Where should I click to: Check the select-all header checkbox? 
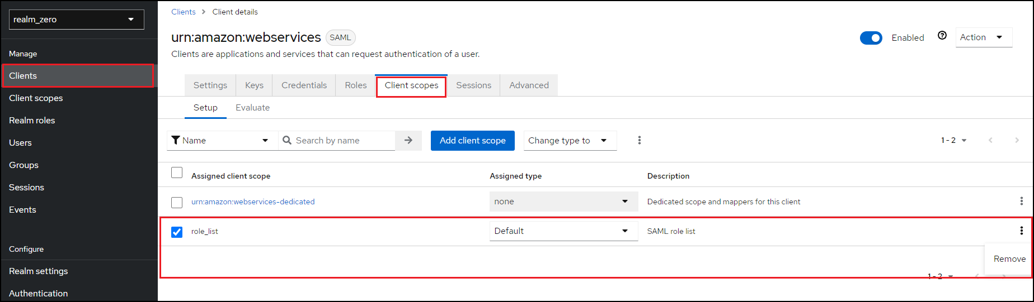point(177,172)
